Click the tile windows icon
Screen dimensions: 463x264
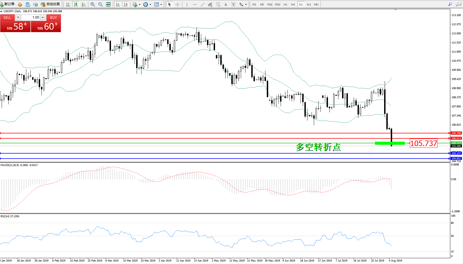108,4
